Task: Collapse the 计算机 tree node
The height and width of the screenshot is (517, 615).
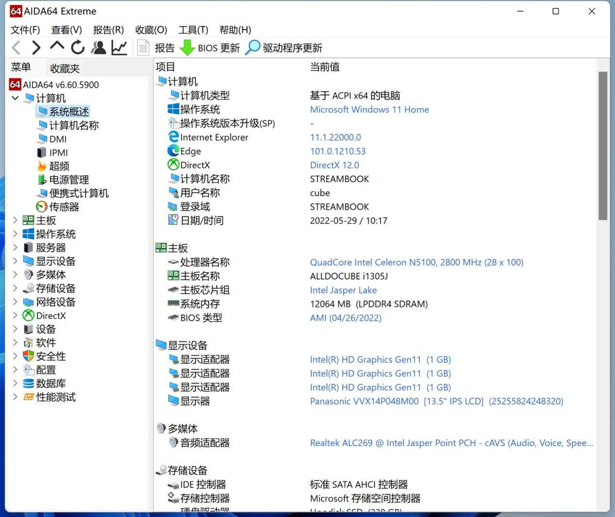Action: (15, 98)
